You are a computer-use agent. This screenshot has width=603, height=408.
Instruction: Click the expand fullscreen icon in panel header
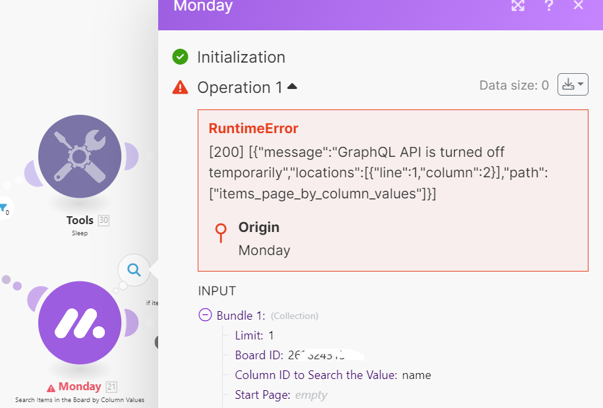click(517, 5)
